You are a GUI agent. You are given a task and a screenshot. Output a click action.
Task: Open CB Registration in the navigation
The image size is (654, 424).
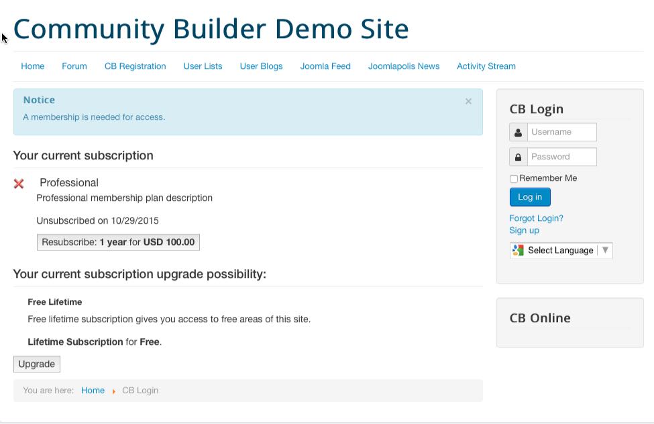135,66
